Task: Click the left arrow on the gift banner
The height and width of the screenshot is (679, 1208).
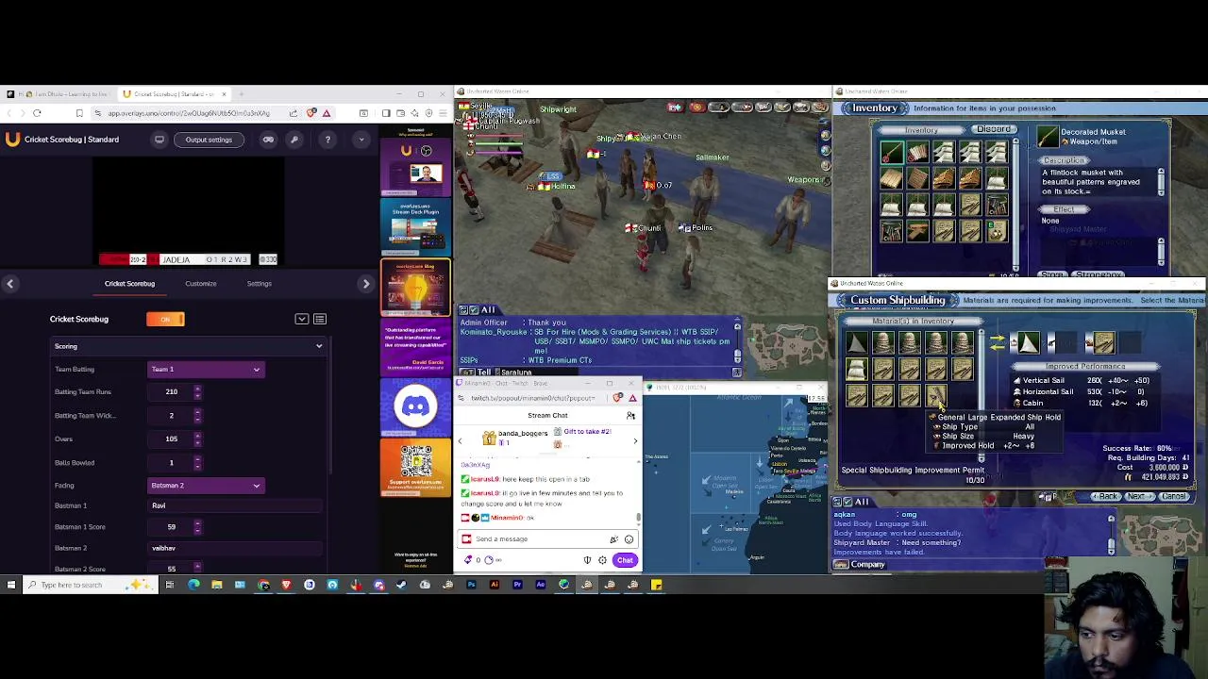Action: 461,441
